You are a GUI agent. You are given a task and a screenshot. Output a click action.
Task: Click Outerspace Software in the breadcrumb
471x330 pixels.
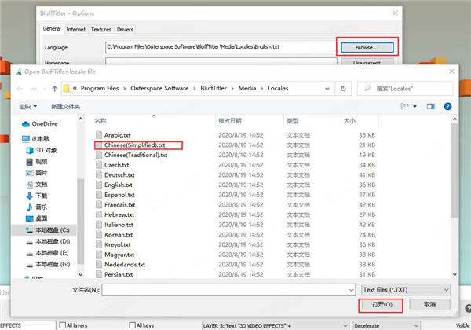click(x=159, y=88)
